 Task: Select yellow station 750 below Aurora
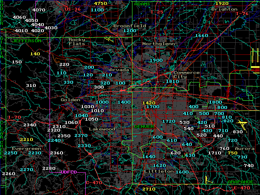(x=232, y=153)
